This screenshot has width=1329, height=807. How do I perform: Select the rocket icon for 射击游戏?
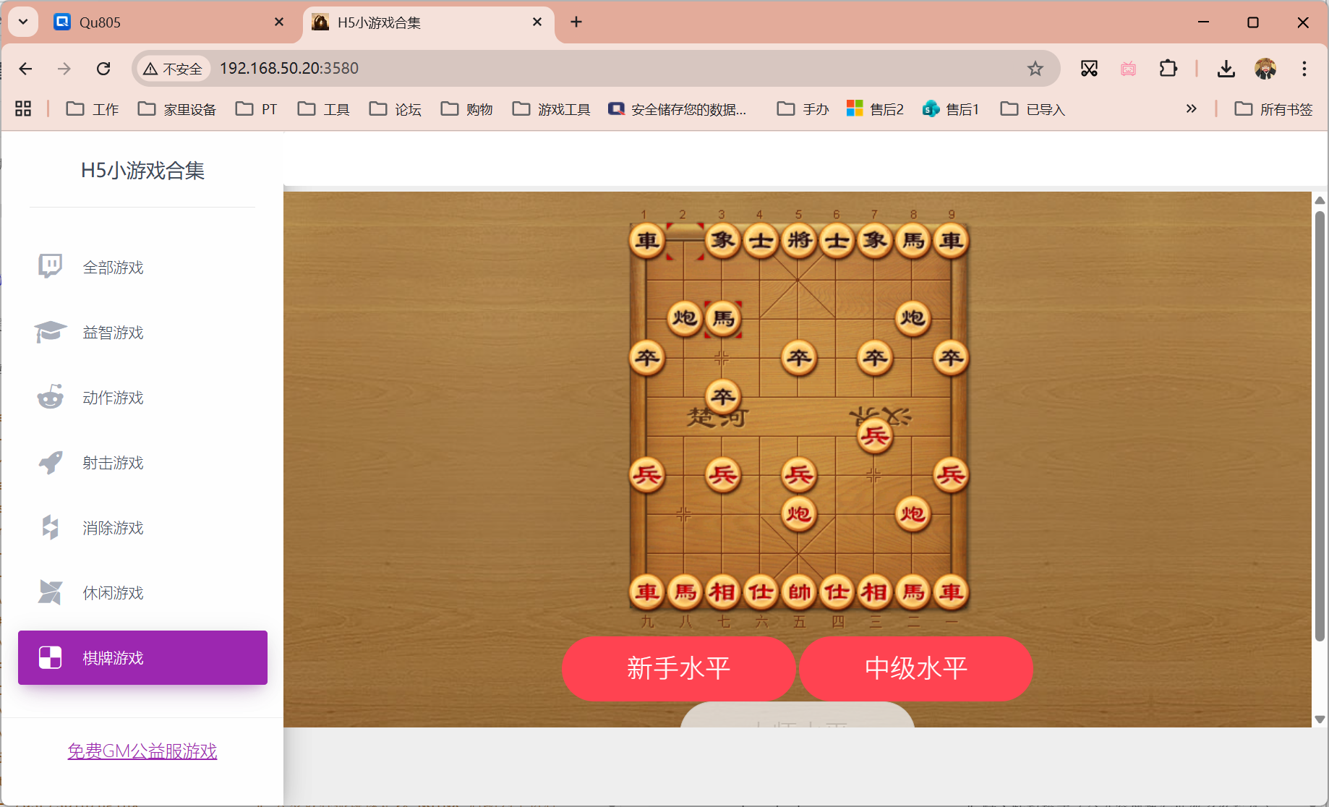coord(49,461)
